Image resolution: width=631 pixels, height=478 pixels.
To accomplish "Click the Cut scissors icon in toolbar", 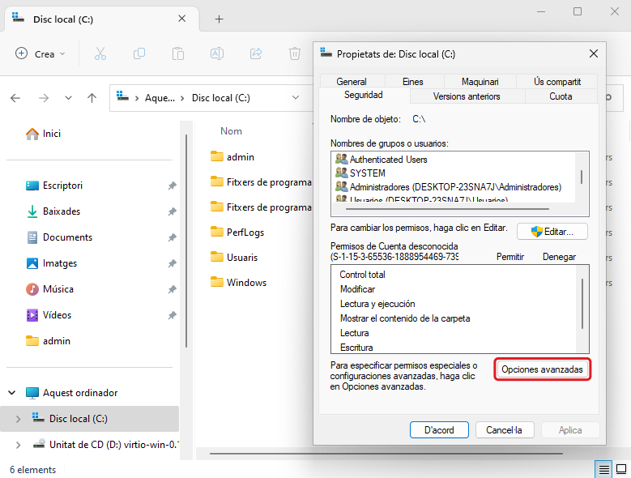I will [100, 53].
